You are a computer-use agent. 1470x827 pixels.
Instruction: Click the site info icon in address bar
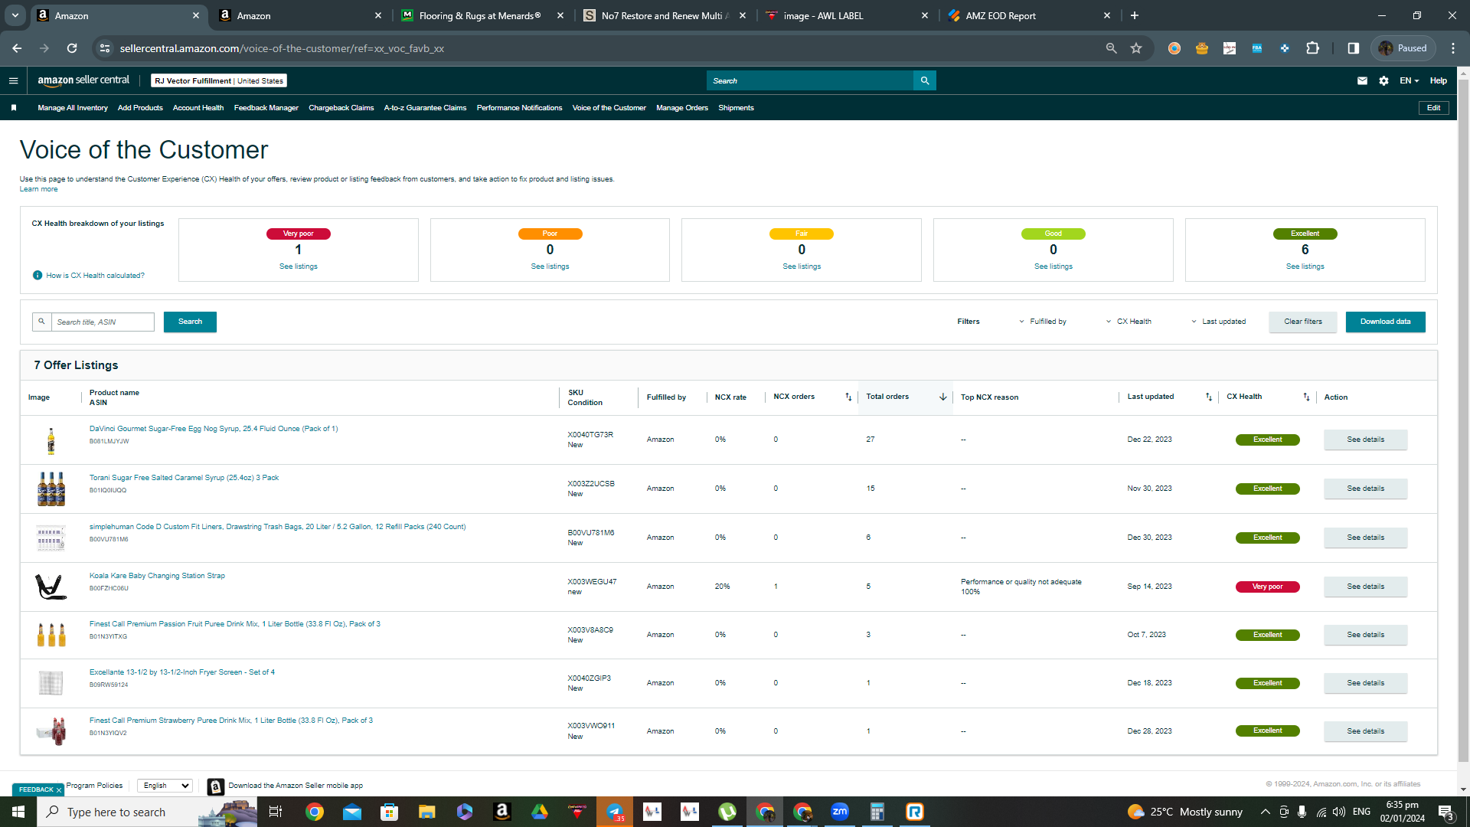[105, 48]
